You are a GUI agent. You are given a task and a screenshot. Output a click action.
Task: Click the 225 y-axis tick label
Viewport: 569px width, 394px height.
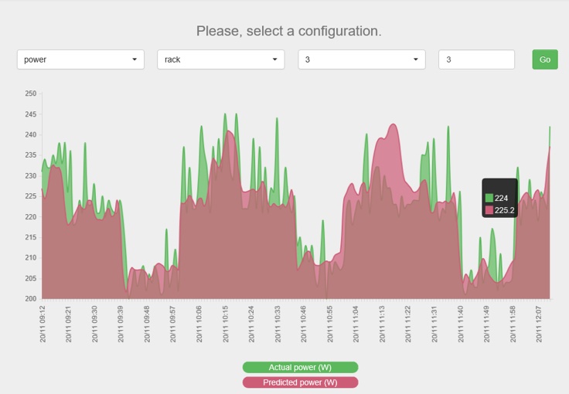coord(30,196)
